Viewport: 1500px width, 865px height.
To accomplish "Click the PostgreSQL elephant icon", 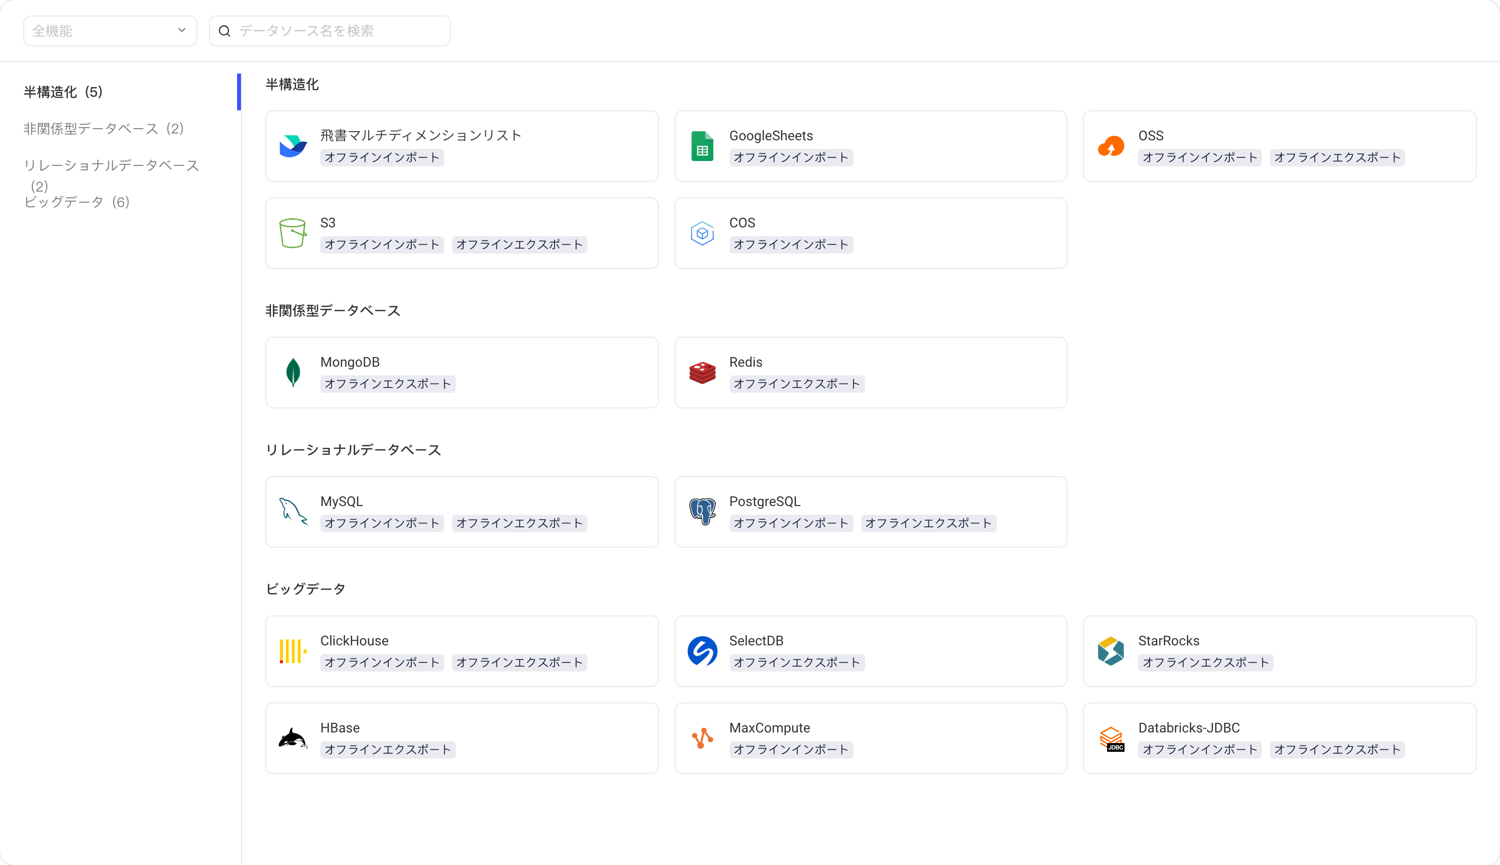I will point(702,511).
